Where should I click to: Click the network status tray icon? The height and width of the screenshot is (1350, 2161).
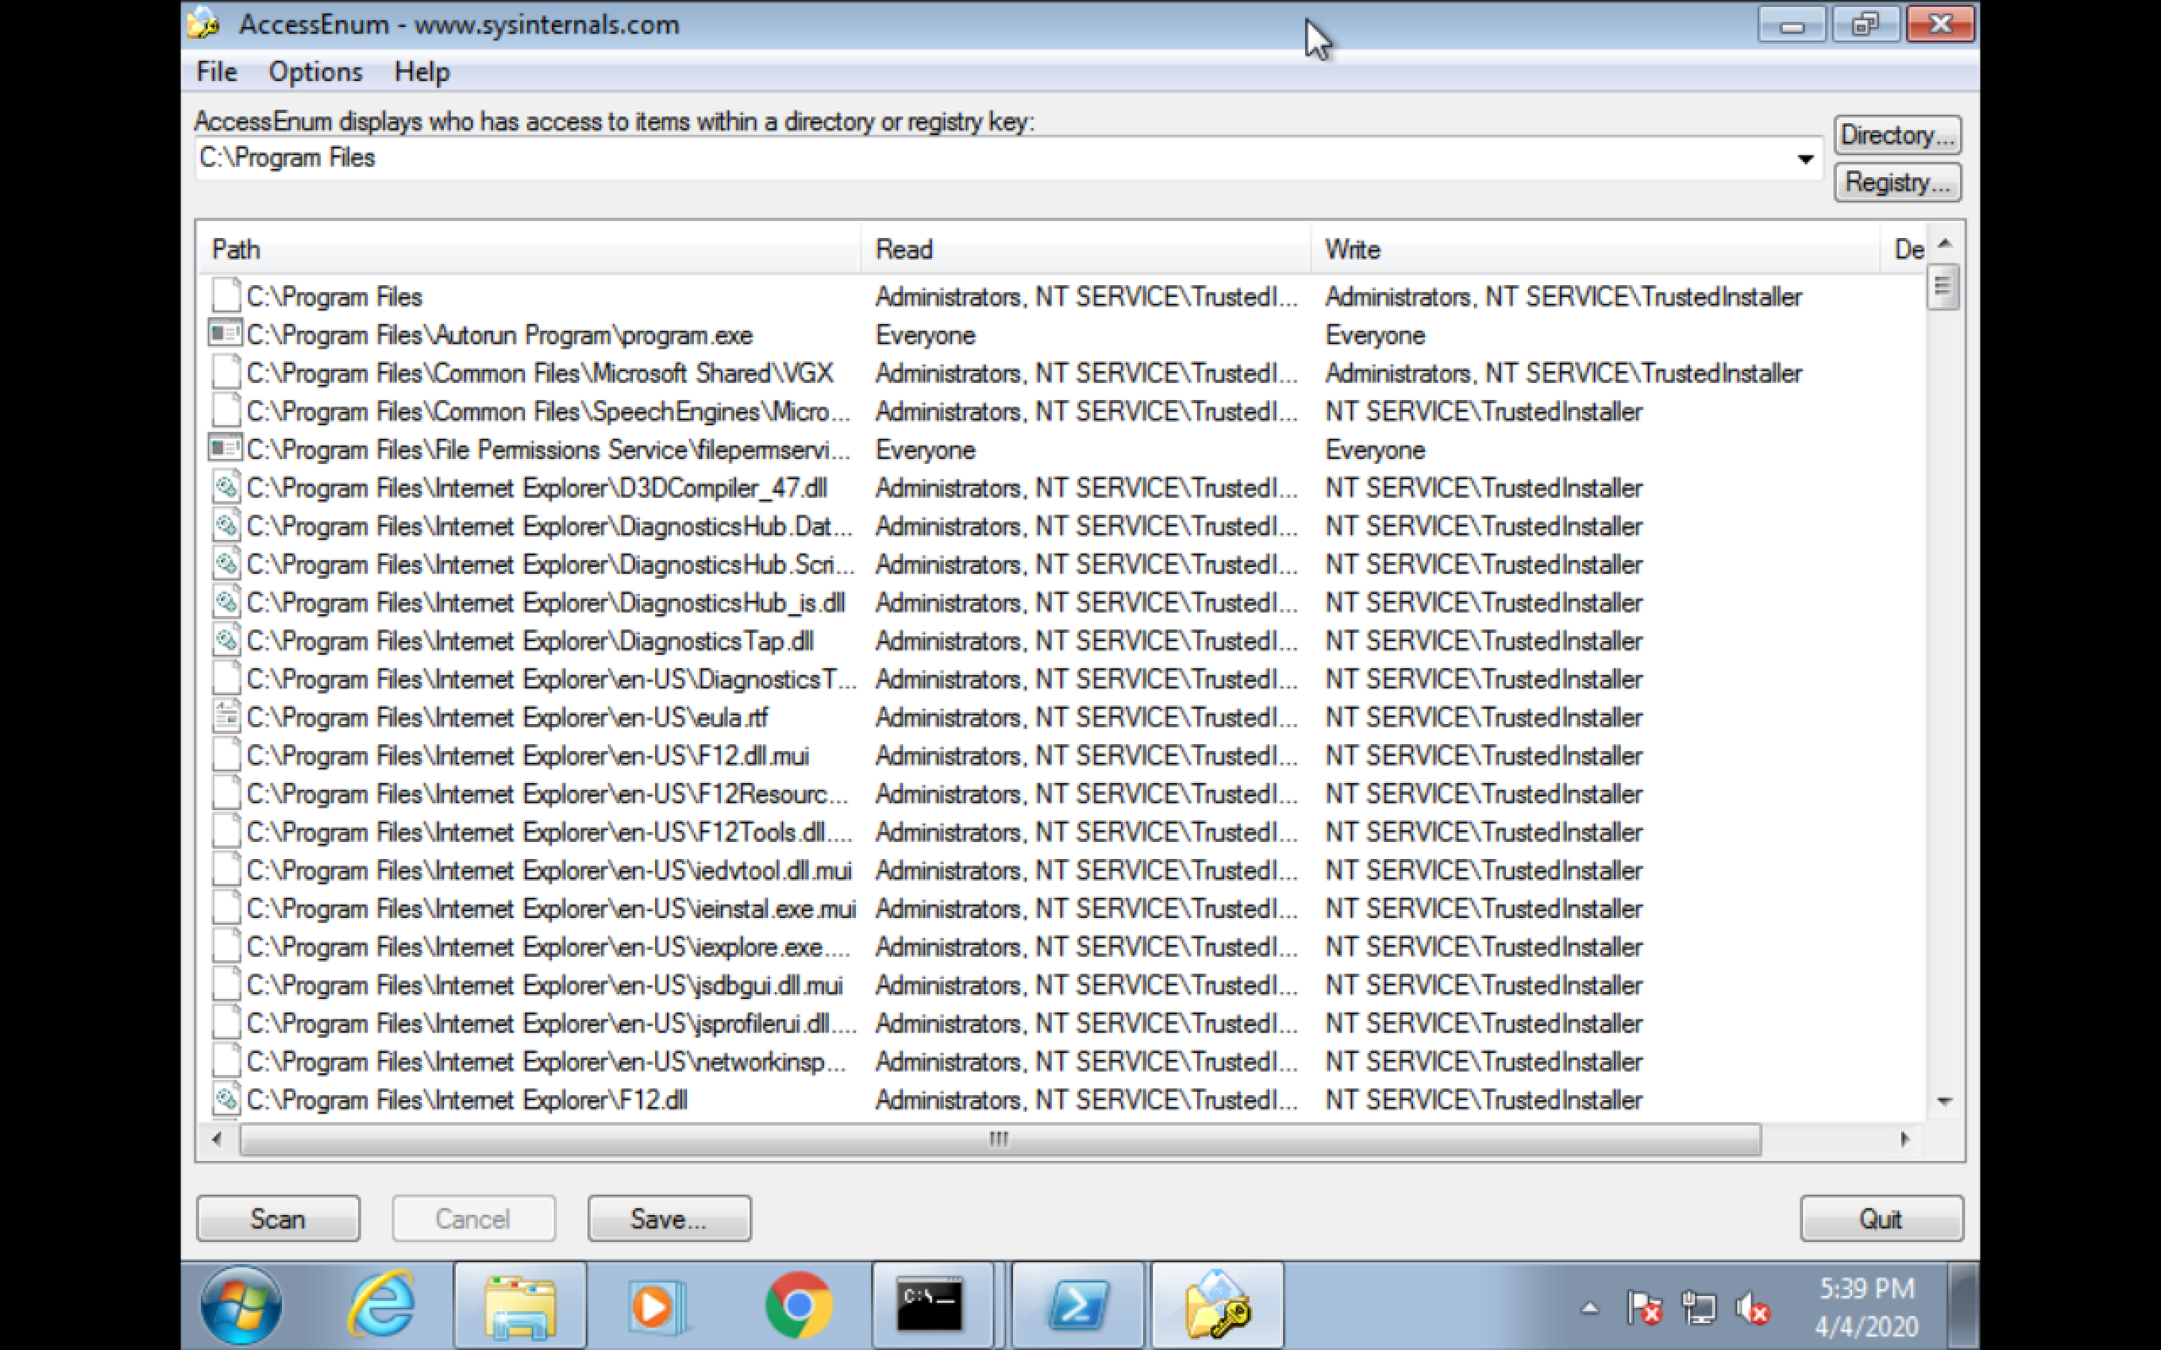point(1698,1309)
